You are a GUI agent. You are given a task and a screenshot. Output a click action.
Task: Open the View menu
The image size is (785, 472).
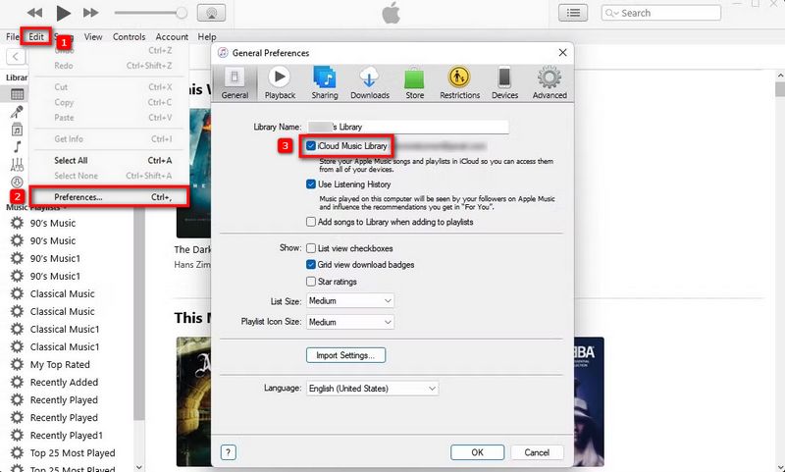tap(93, 36)
